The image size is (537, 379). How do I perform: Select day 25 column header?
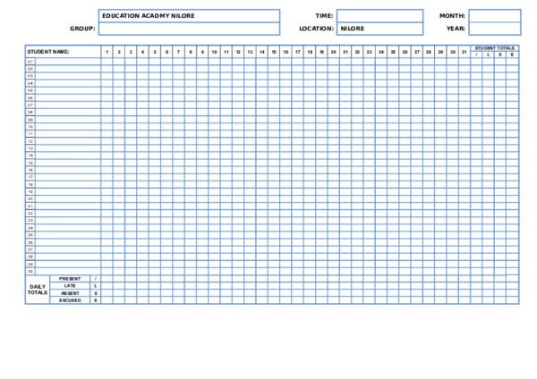pyautogui.click(x=393, y=52)
